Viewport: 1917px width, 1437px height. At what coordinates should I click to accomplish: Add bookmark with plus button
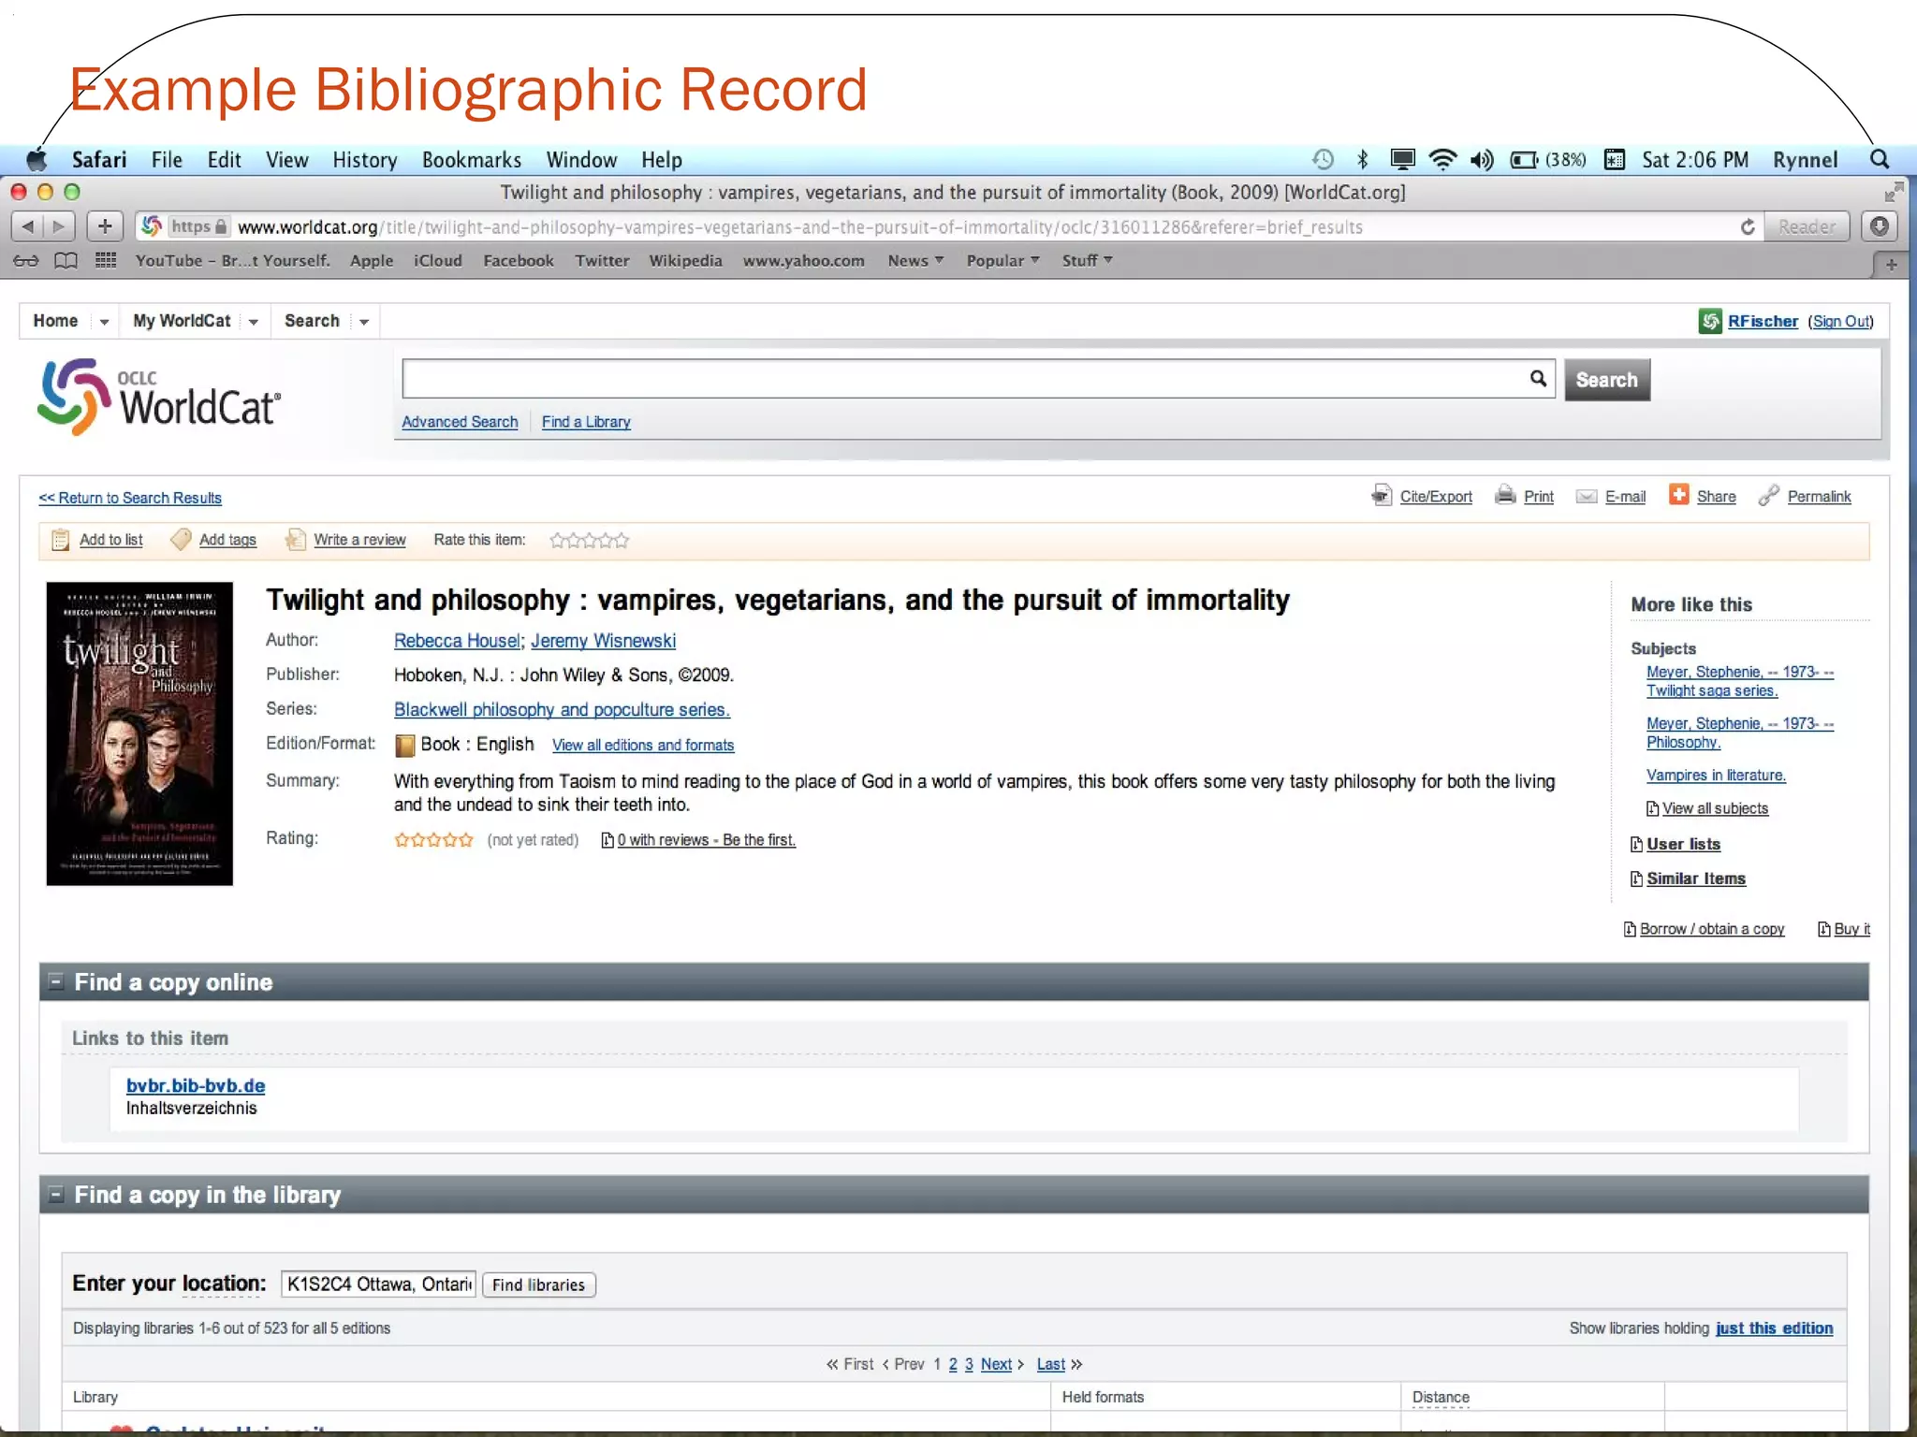105,226
